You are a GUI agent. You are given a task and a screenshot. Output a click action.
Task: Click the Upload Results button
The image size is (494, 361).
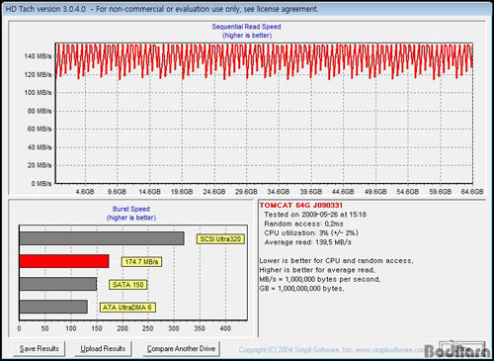(103, 349)
